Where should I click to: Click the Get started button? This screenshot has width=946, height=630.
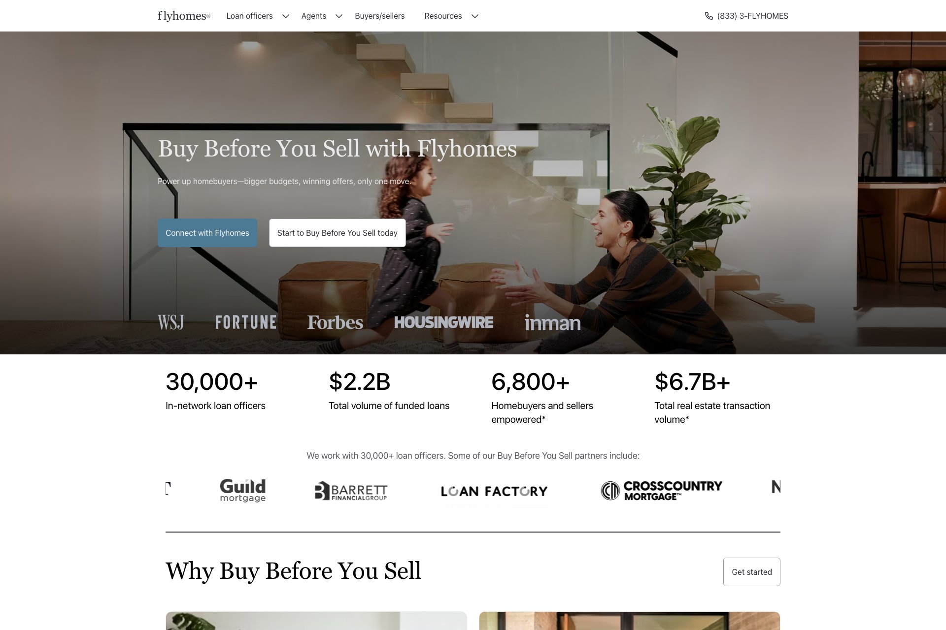751,572
